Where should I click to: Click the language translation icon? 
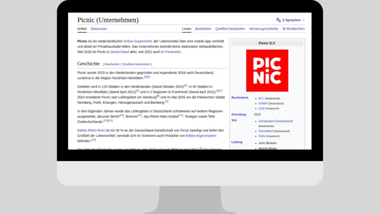[278, 20]
